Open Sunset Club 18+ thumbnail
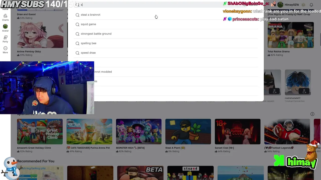 coord(237,131)
